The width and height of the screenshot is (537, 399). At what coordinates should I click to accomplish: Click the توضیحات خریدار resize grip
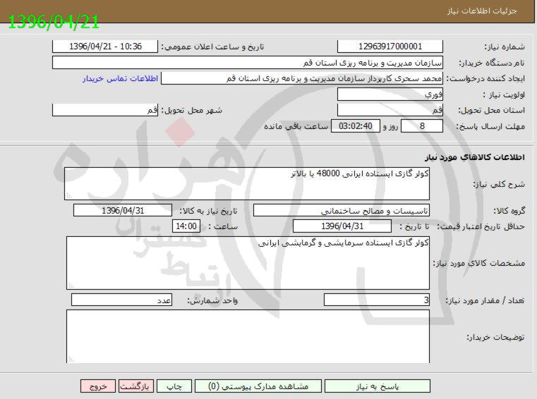[x=71, y=359]
